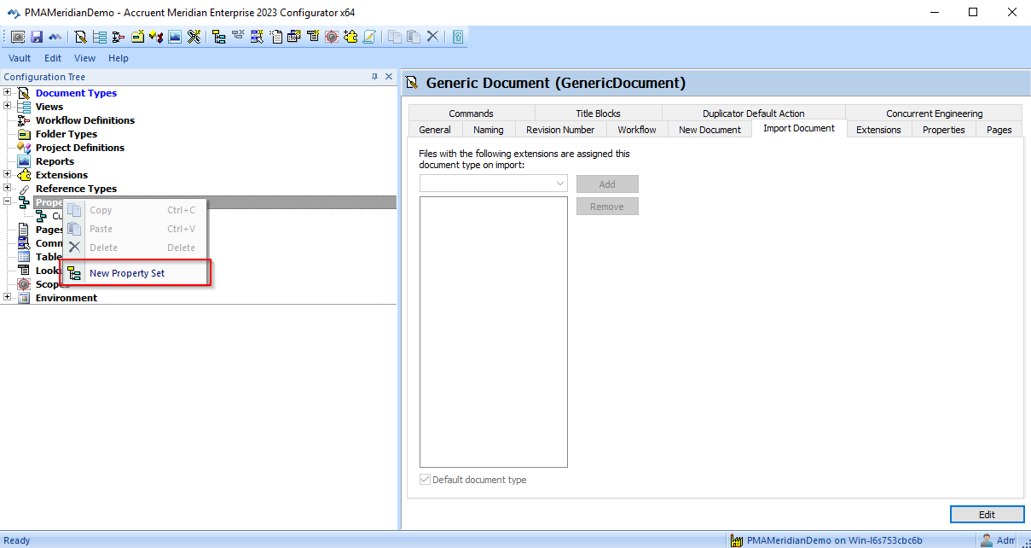The image size is (1031, 548).
Task: Open the Duplicator Default Action tab
Action: click(x=754, y=114)
